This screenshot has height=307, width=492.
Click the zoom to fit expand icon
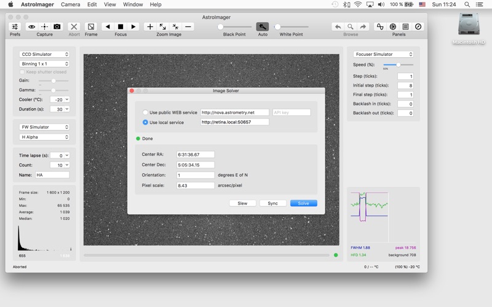click(162, 26)
